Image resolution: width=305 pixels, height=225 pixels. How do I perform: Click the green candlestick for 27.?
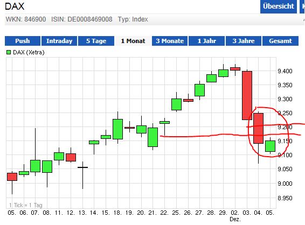pos(199,90)
